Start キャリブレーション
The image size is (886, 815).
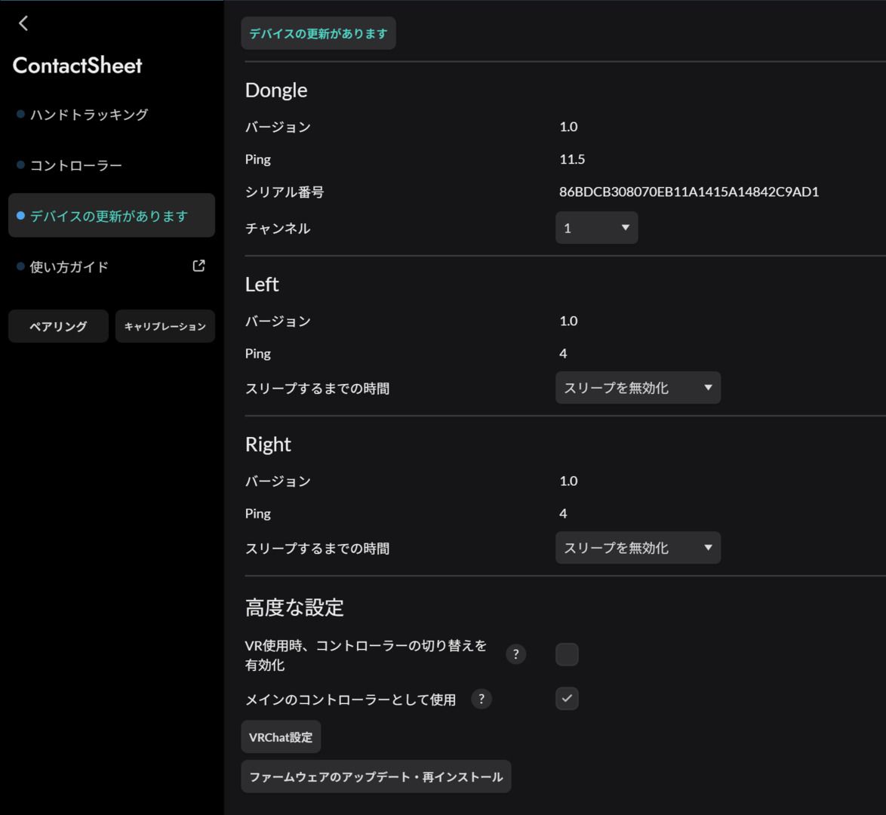click(165, 326)
